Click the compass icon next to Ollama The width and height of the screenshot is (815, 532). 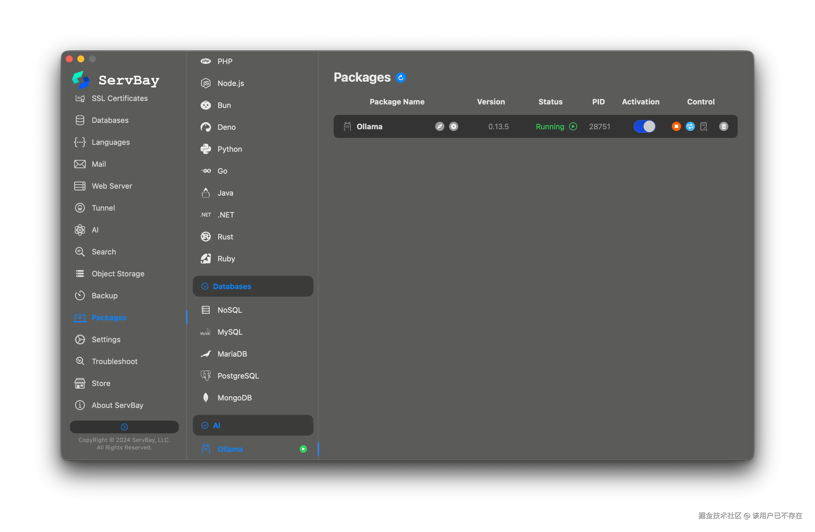tap(440, 127)
